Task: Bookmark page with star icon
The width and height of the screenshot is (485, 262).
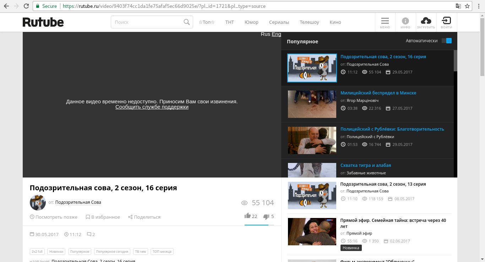Action: pyautogui.click(x=467, y=6)
